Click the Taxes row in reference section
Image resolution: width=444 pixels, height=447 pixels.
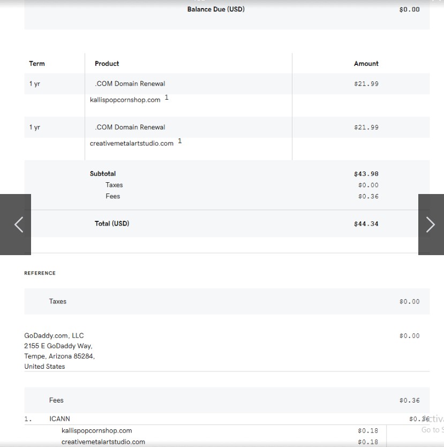58,302
